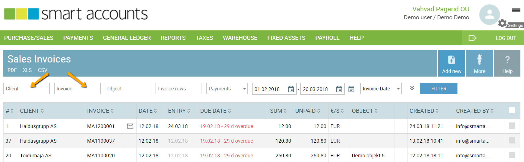Screen dimensions: 524x162
Task: Sort table by CREATED column
Action: click(x=424, y=111)
